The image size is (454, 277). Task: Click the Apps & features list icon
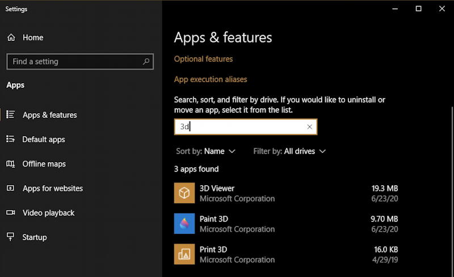pos(10,114)
